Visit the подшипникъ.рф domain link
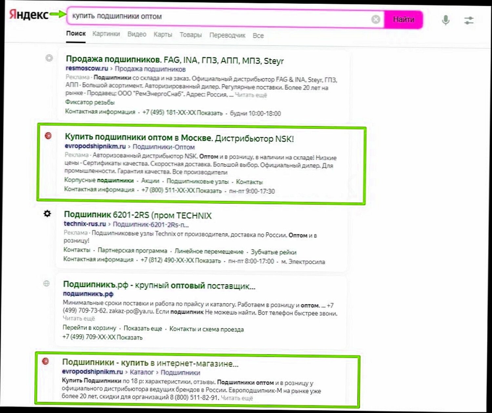 point(88,294)
